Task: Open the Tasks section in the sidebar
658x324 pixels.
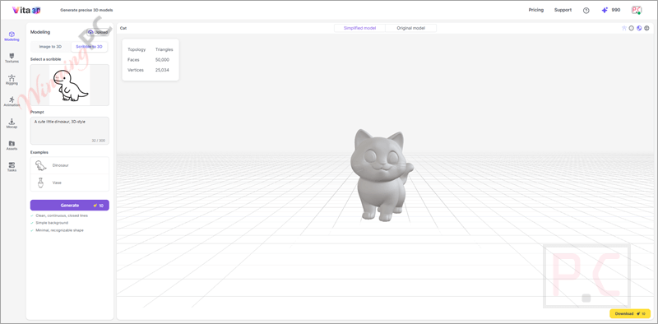Action: pos(12,167)
